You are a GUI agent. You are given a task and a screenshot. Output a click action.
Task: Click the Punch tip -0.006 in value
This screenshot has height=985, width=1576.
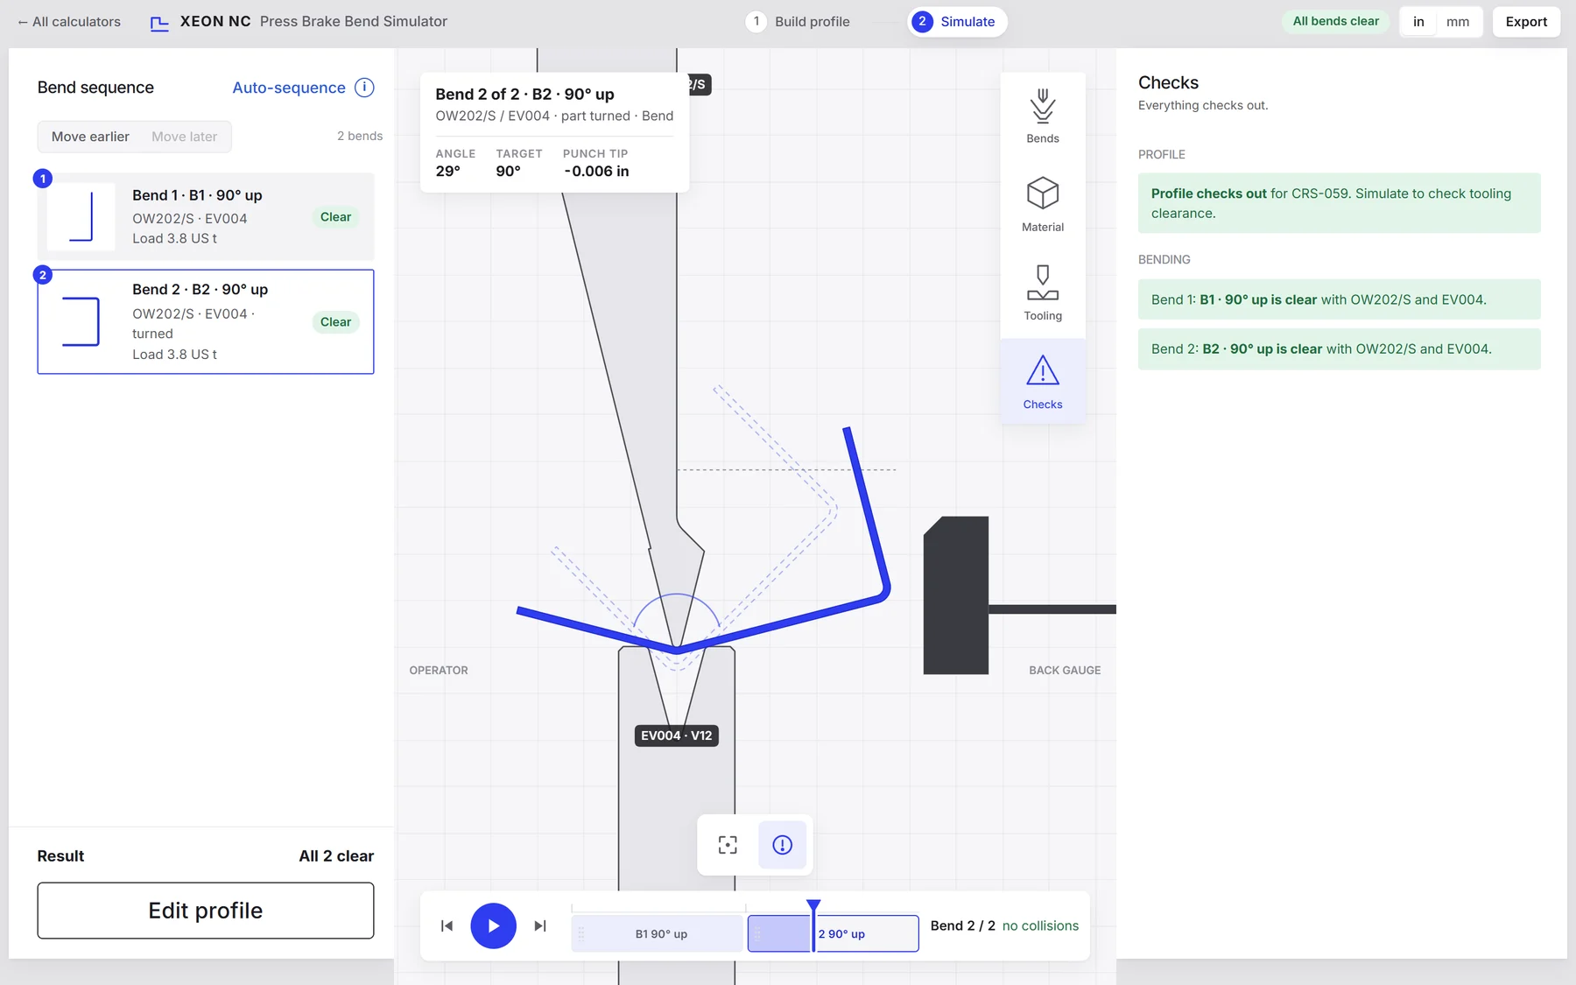[596, 172]
